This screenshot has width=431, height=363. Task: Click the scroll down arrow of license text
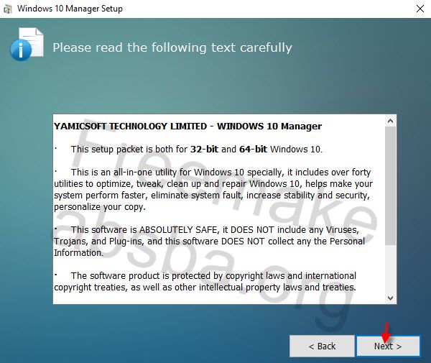click(390, 298)
